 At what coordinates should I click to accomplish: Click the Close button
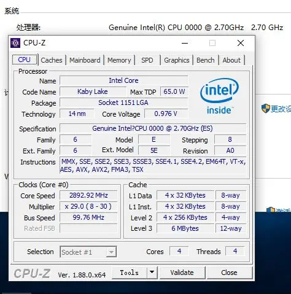point(229,273)
